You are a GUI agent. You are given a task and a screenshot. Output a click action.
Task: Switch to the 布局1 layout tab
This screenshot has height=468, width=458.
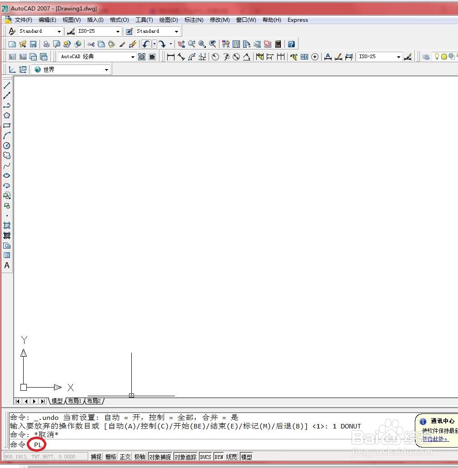[x=75, y=401]
